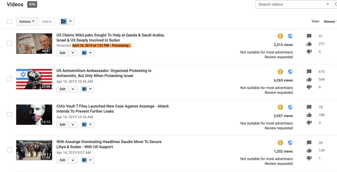Open title link US Claims WikiLeaks Sought To Help al-Qaeda
337x172 pixels.
(x=110, y=38)
